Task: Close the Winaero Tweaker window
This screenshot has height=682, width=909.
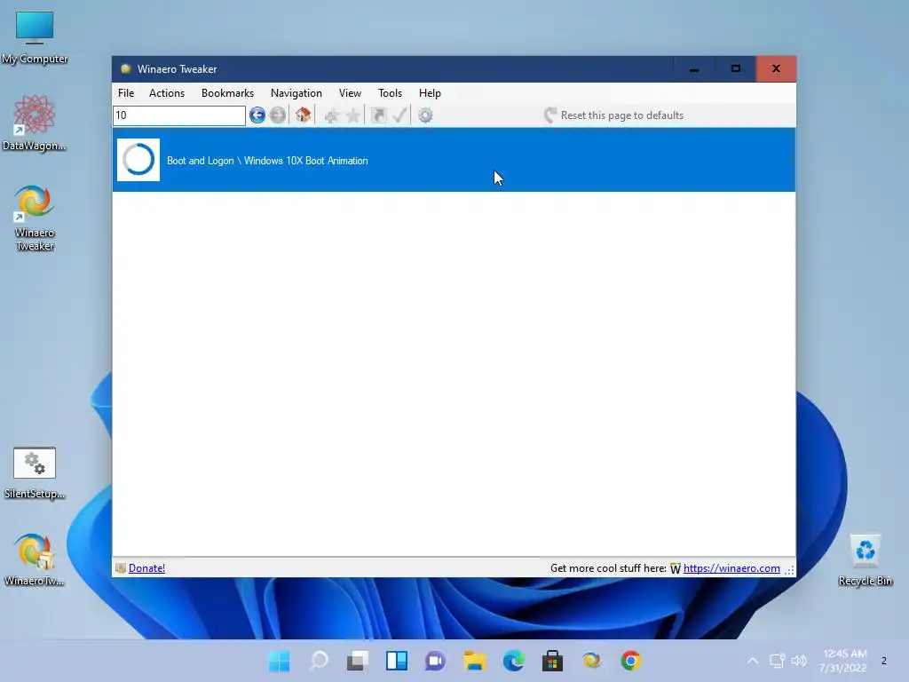Action: (776, 69)
